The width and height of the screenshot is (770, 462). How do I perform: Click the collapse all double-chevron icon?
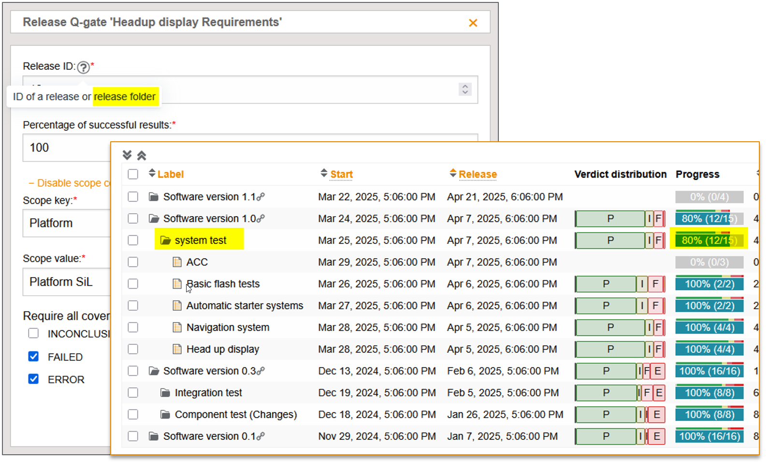point(142,155)
